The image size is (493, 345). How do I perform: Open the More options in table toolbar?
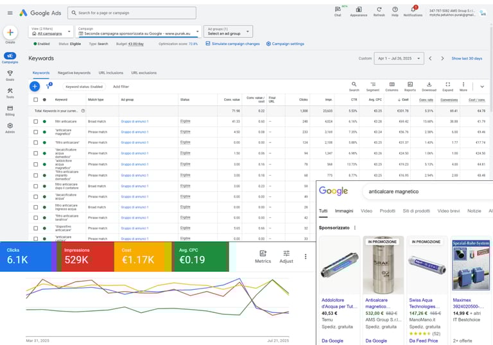click(x=463, y=87)
